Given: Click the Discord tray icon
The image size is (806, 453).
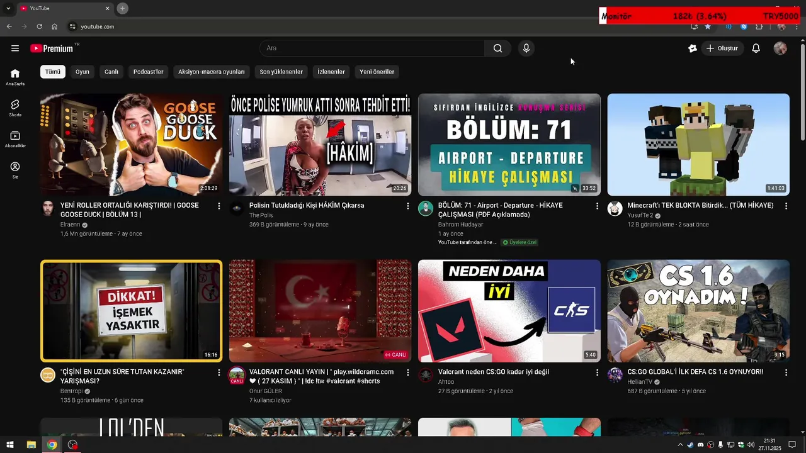Looking at the screenshot, I should pyautogui.click(x=700, y=445).
